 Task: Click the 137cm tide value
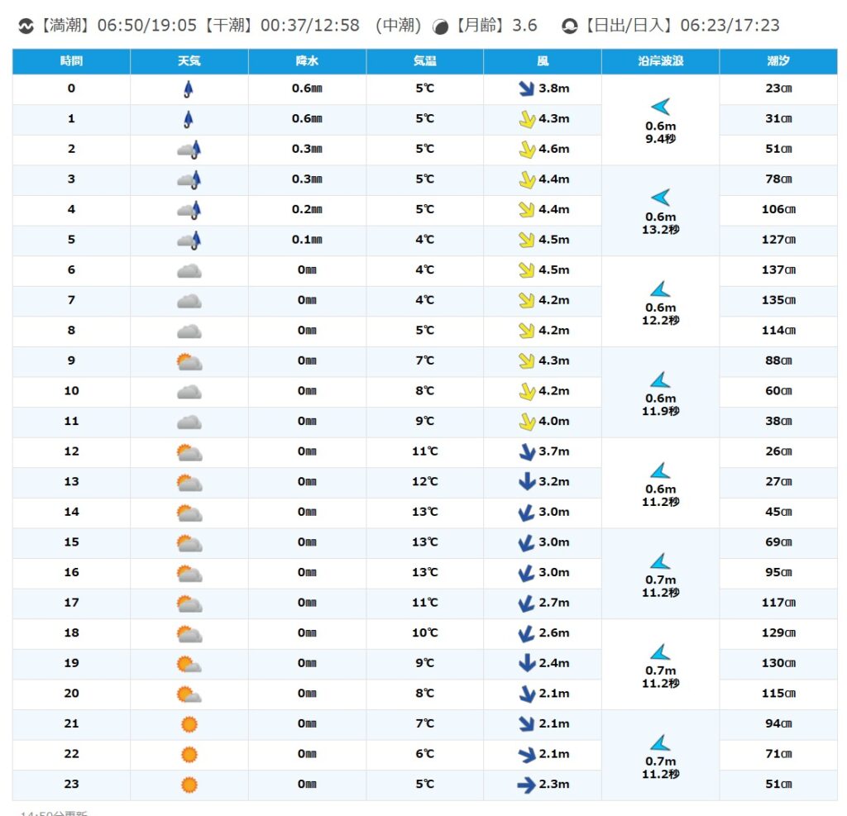[x=778, y=270]
